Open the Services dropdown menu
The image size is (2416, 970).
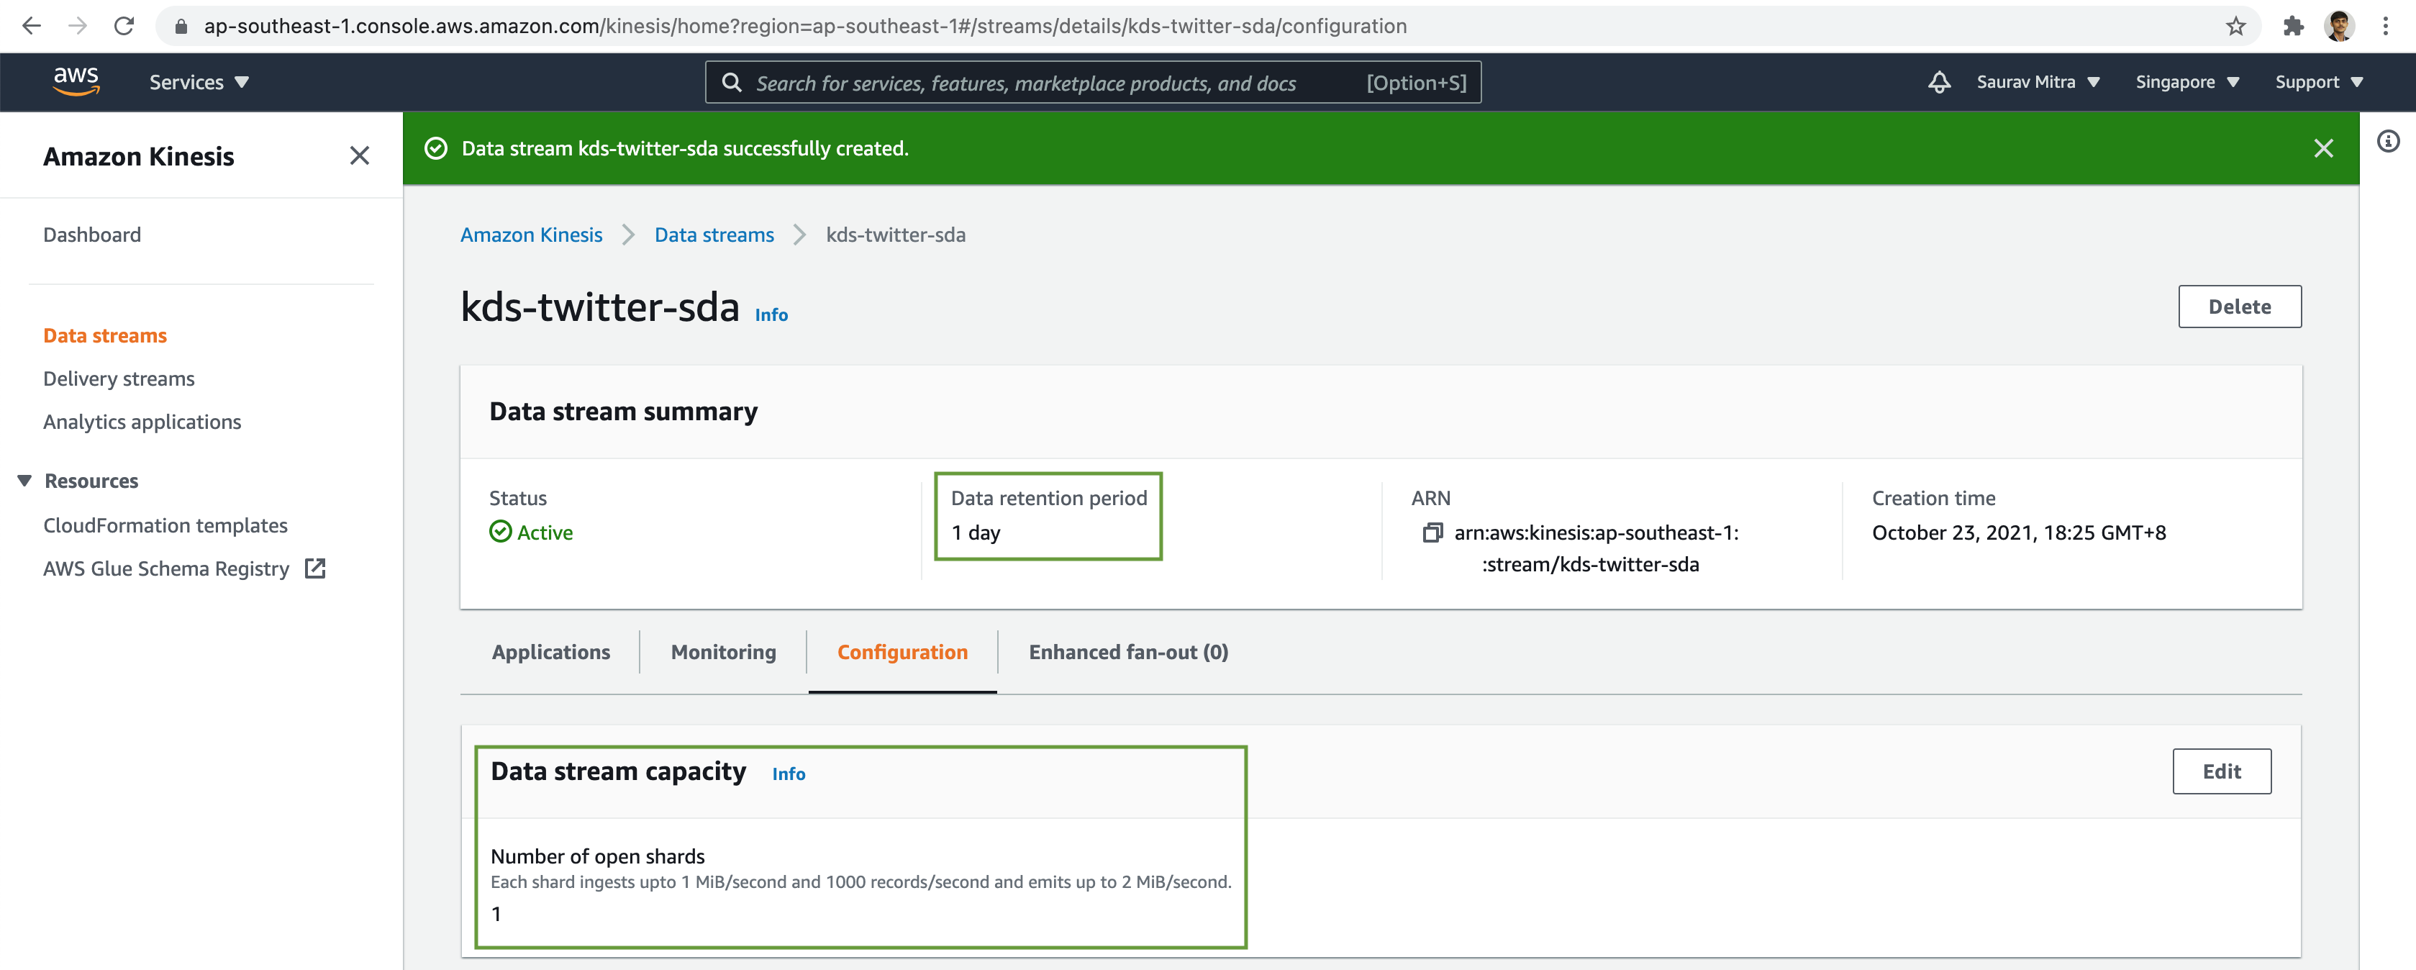[x=199, y=83]
